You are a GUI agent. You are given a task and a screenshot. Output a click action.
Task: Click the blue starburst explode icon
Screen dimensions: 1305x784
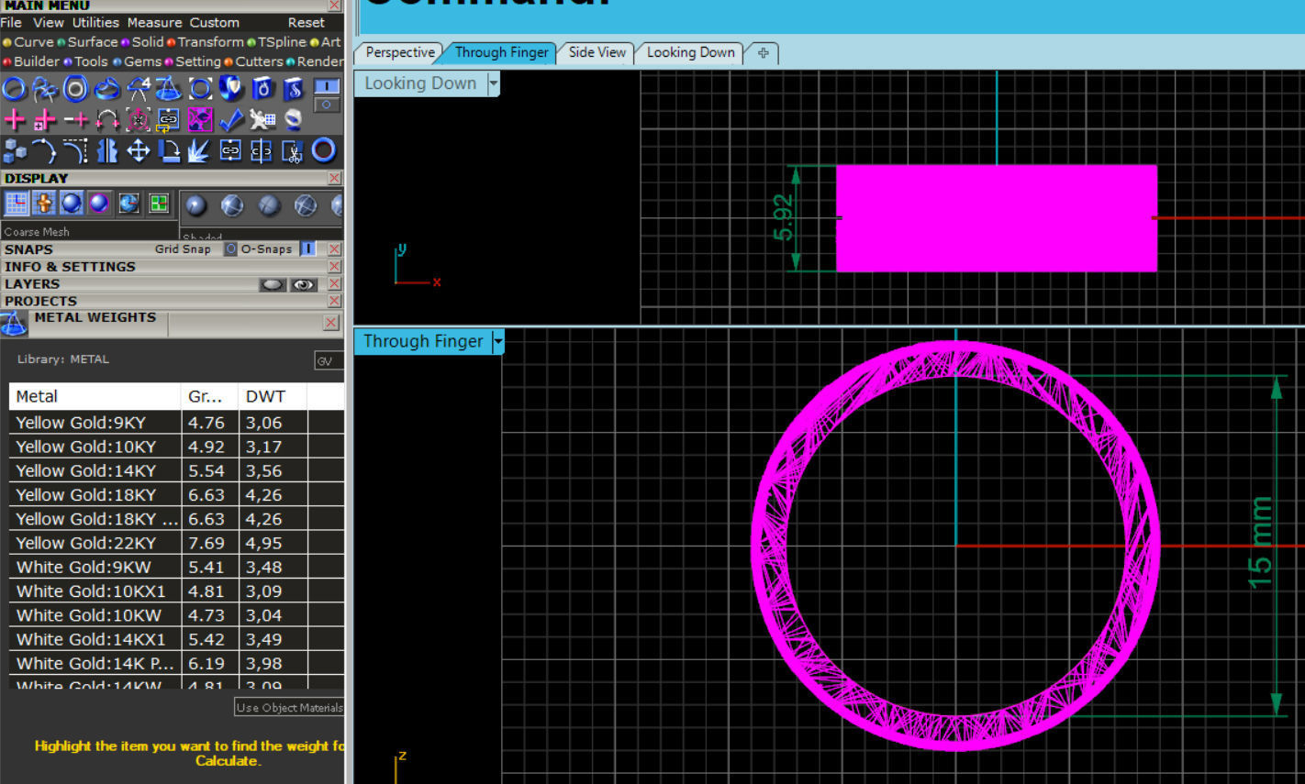(x=200, y=150)
